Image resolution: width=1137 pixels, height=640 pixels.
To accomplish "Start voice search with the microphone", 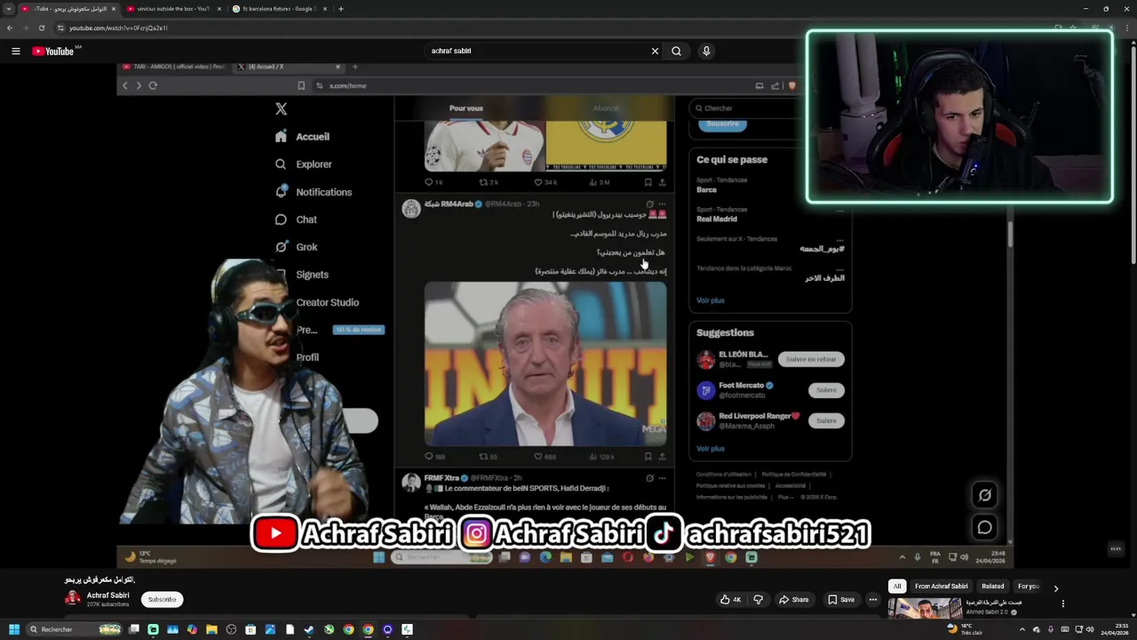I will (x=706, y=52).
